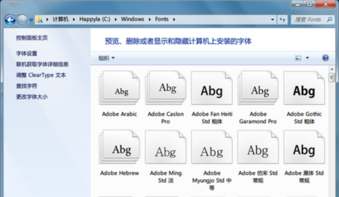The height and width of the screenshot is (197, 339).
Task: Select Adobe Fan Heiti Std font icon
Action: (212, 88)
